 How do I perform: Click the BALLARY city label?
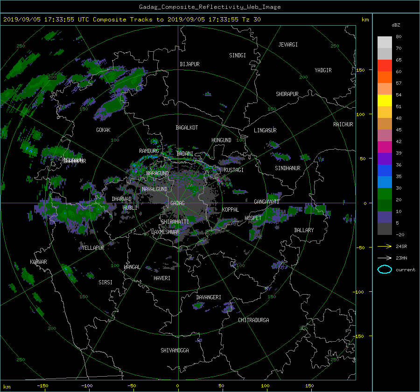pyautogui.click(x=304, y=230)
